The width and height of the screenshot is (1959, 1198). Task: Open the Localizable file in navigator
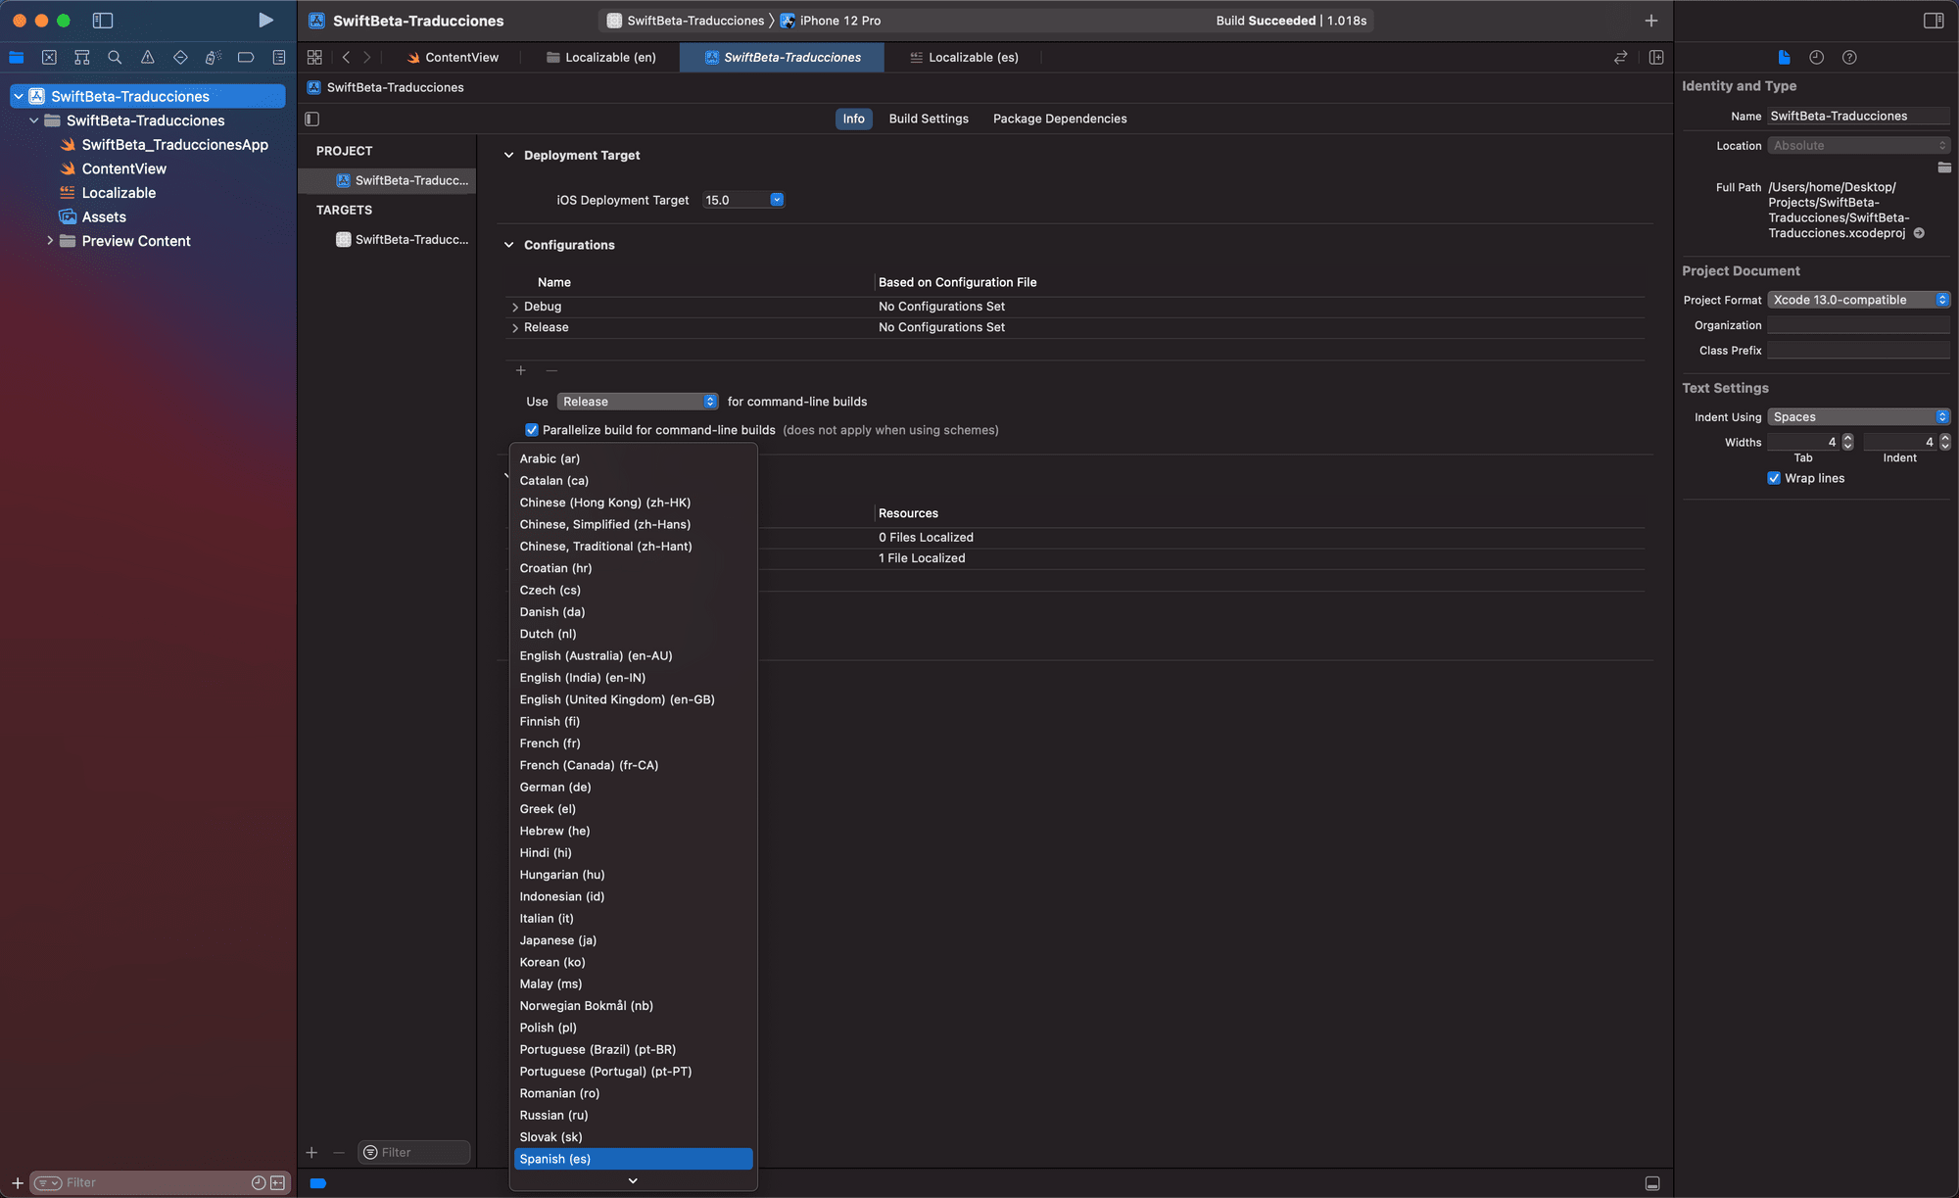click(119, 193)
